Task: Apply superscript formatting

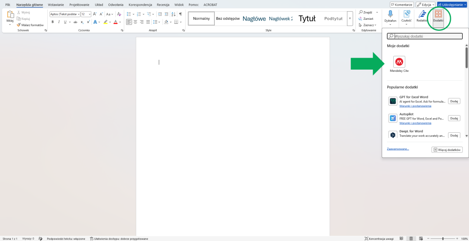Action: pos(88,22)
